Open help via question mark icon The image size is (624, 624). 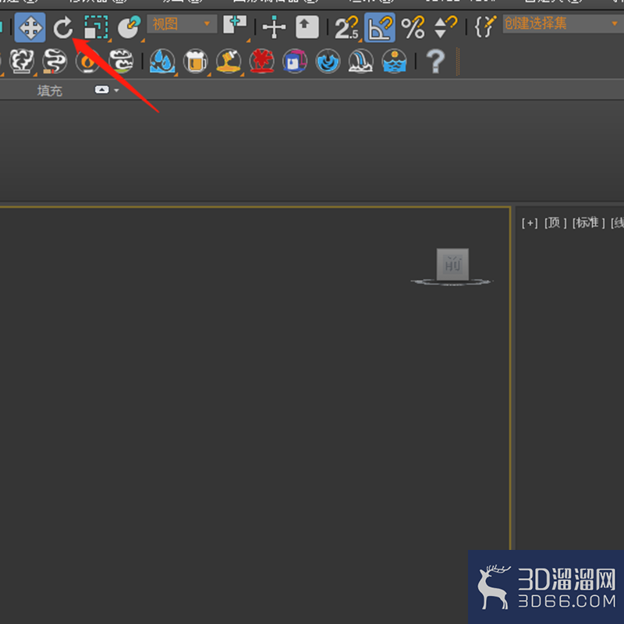pos(435,62)
